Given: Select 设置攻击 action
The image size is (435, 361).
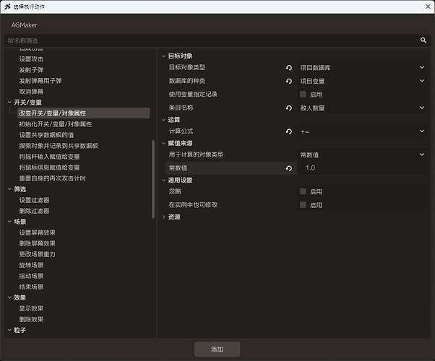Looking at the screenshot, I should point(31,59).
